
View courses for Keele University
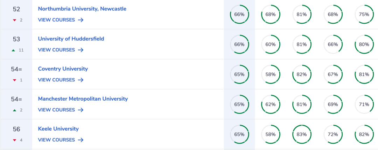(x=61, y=140)
